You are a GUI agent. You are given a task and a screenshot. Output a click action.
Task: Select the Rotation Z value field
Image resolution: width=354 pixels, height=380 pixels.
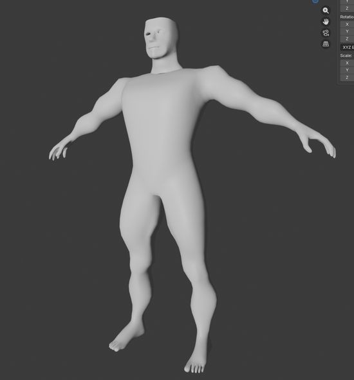tap(347, 39)
